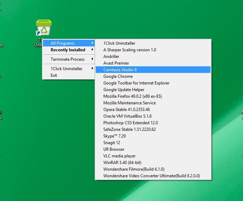The height and width of the screenshot is (201, 243).
Task: Select Camtasia Studio 8 from program list
Action: pos(120,70)
